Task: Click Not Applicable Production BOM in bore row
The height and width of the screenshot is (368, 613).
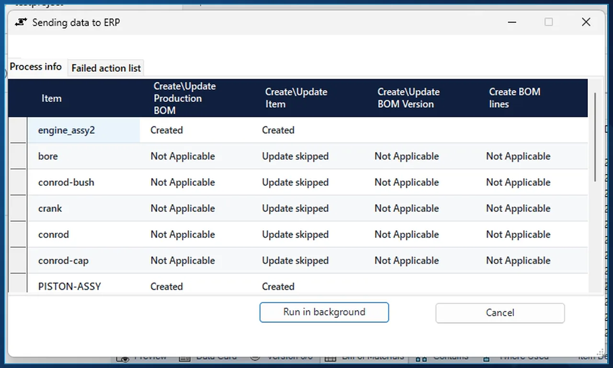Action: click(x=182, y=156)
